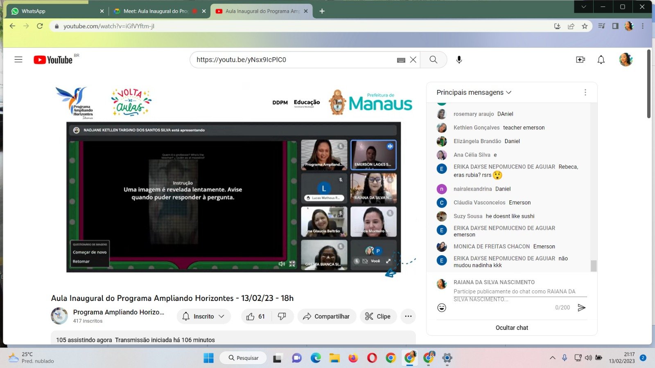The width and height of the screenshot is (655, 368).
Task: Open more actions ellipsis under video
Action: point(408,316)
